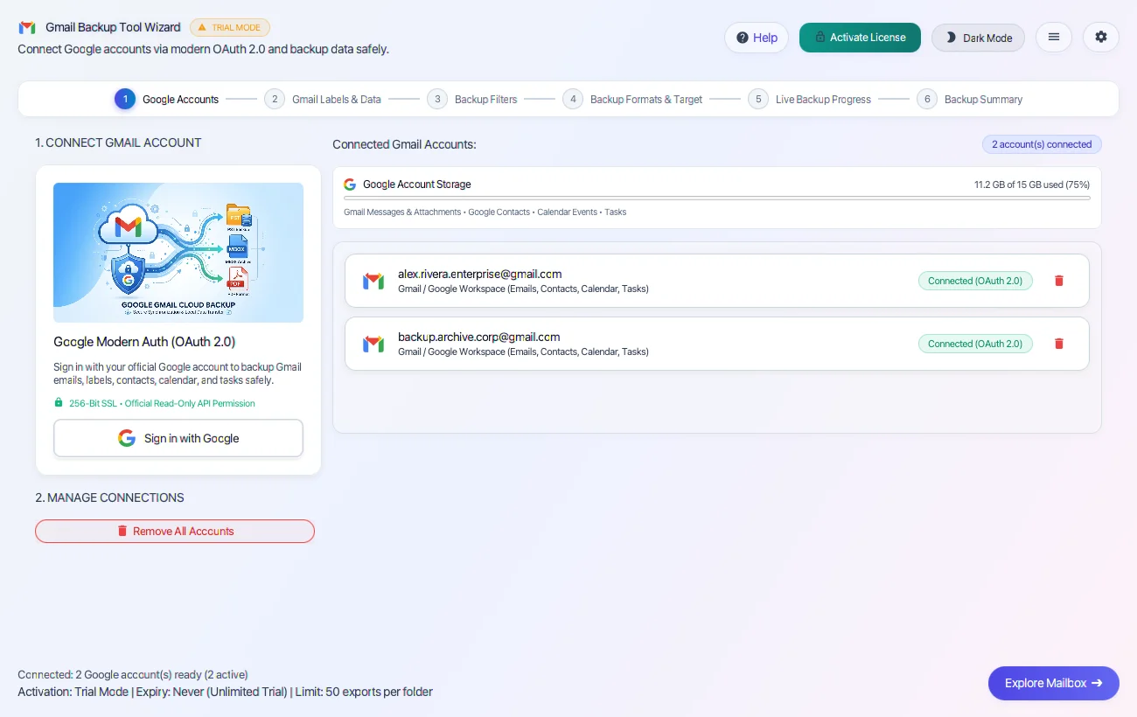Click Activate License
Screen dimensions: 1137x717
coord(860,38)
